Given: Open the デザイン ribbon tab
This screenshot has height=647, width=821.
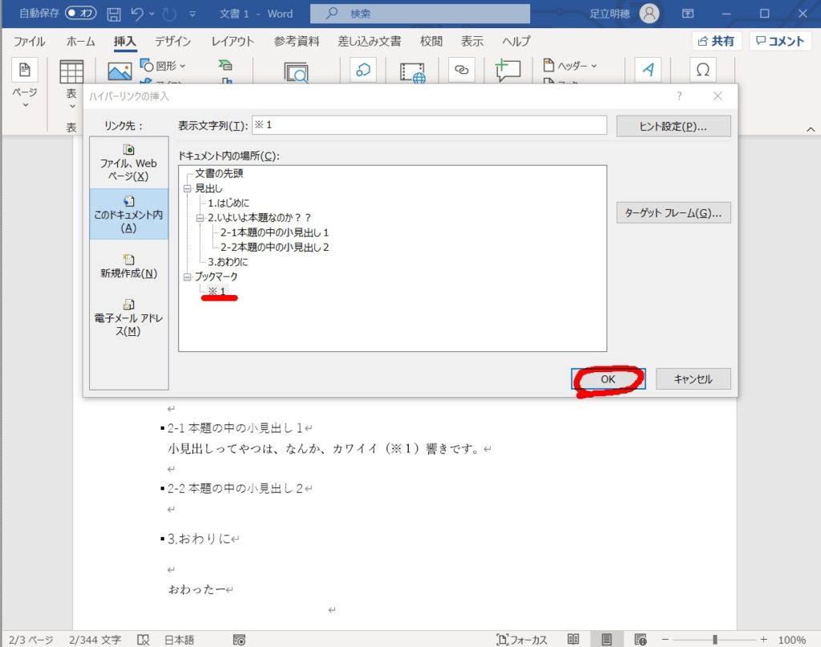Looking at the screenshot, I should (173, 42).
